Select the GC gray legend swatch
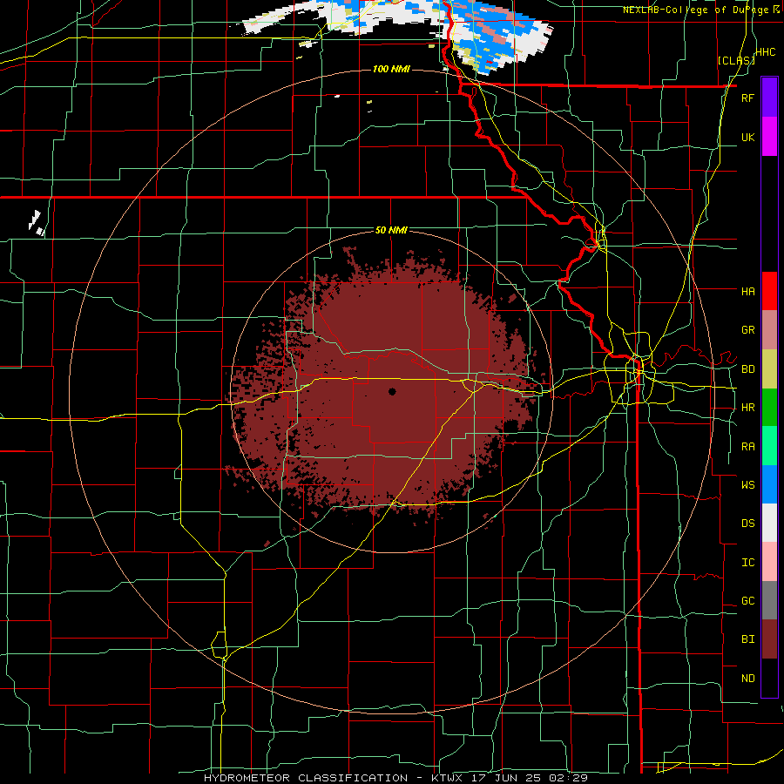 point(769,600)
